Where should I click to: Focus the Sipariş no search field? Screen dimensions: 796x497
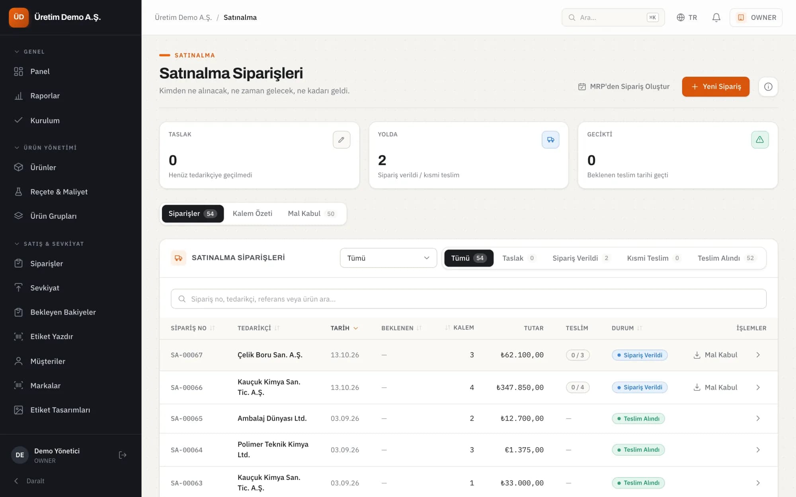468,299
